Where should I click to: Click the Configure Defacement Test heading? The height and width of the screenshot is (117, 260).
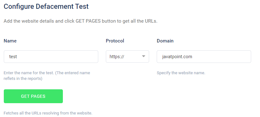click(x=46, y=7)
